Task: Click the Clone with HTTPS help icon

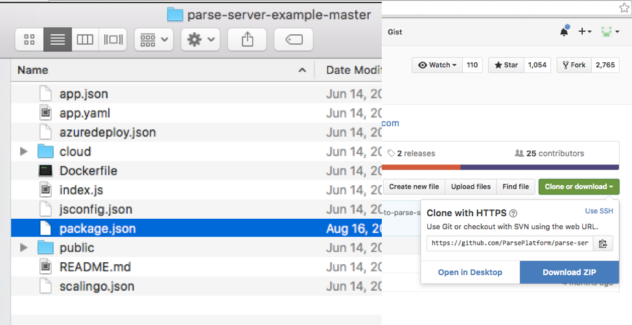Action: [513, 214]
